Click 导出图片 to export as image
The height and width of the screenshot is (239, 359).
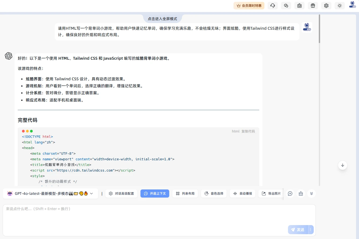click(271, 194)
